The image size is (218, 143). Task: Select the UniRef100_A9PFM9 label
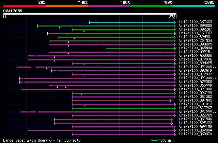click(196, 127)
